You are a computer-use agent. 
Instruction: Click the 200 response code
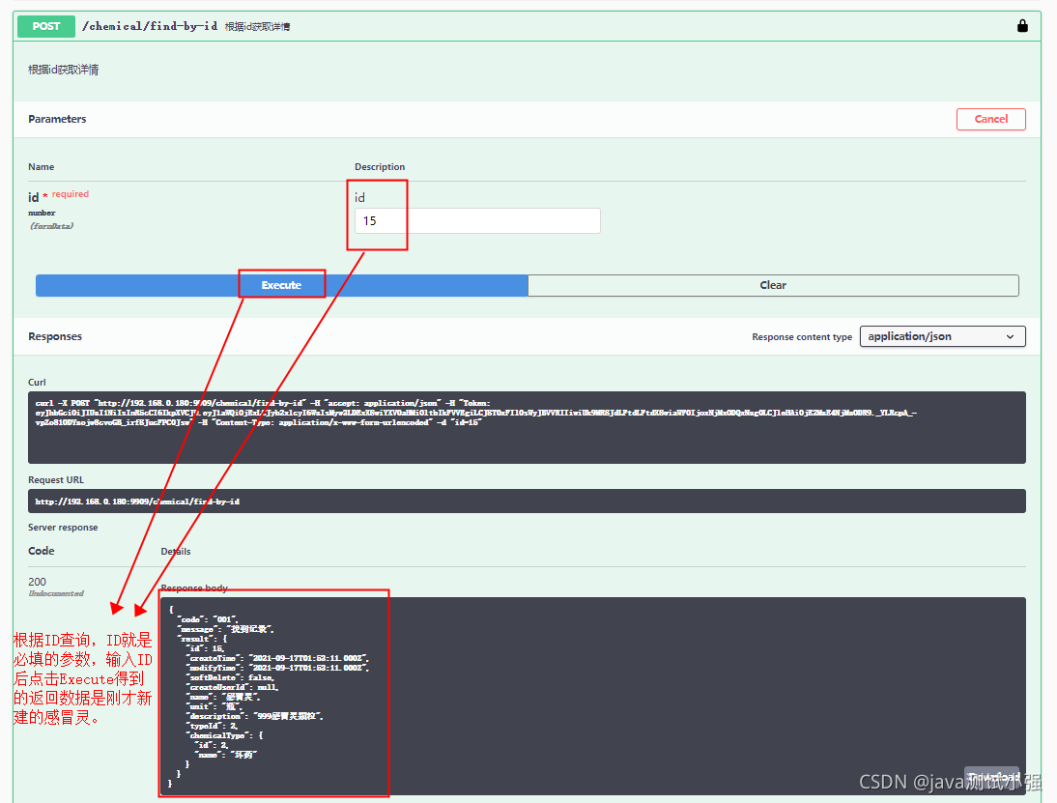click(37, 582)
